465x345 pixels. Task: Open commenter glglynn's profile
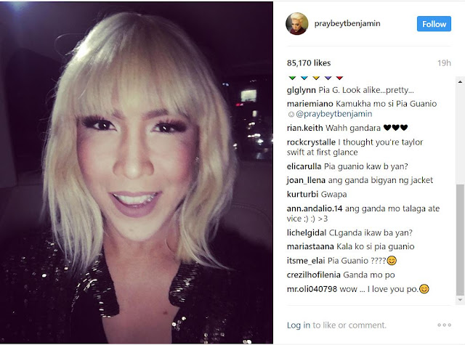[x=302, y=90]
